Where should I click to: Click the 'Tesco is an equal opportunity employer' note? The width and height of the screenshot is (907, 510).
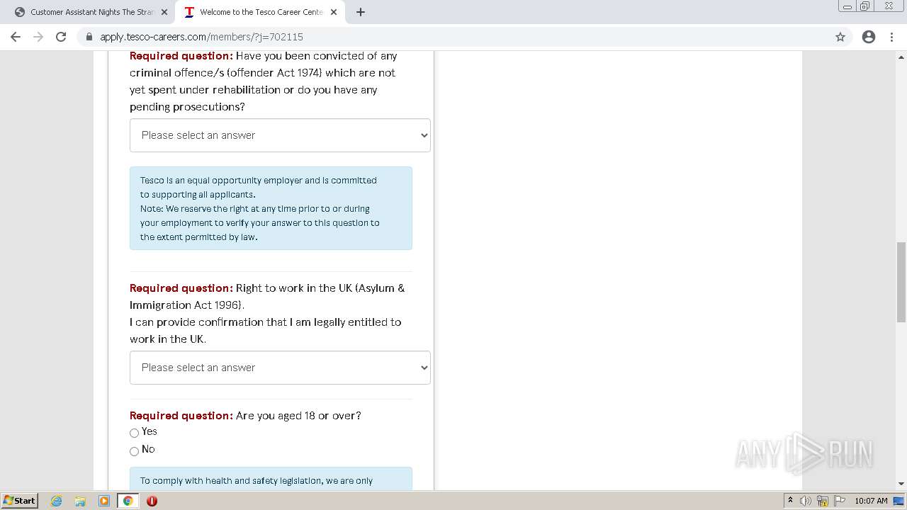[271, 208]
